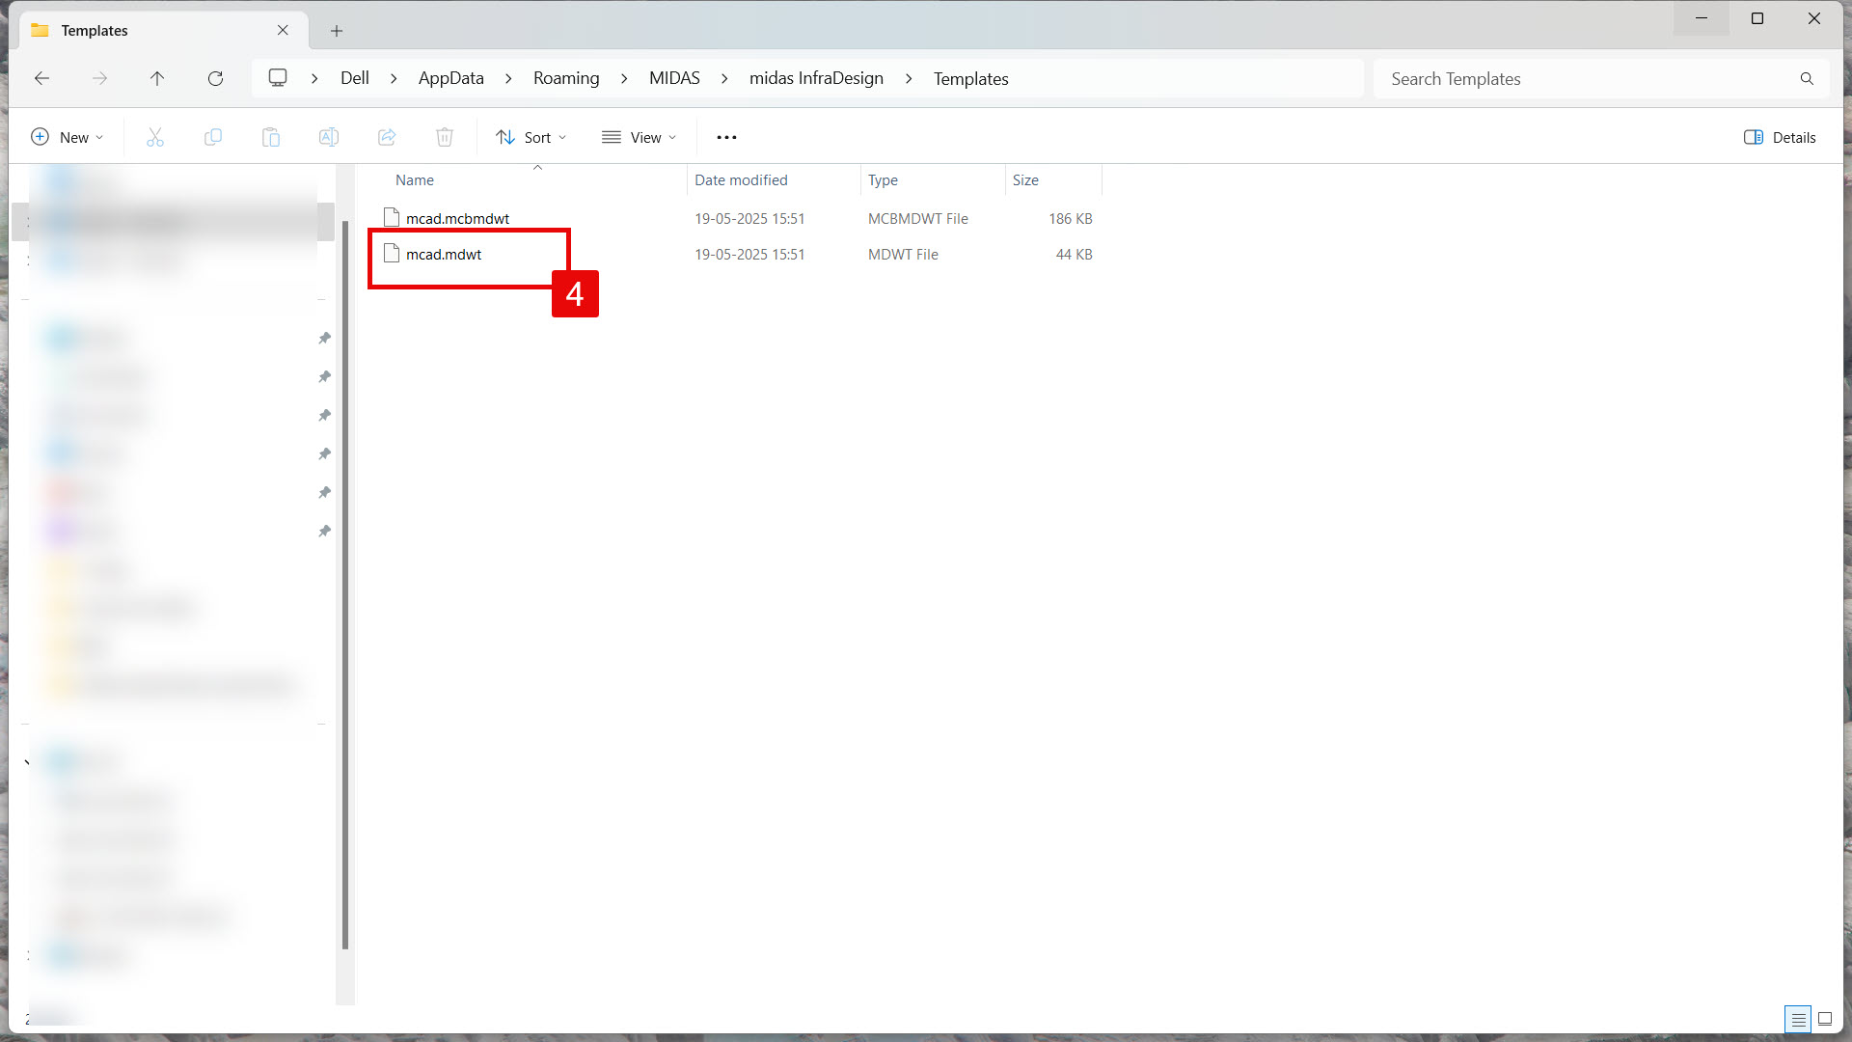Select the Templates window tab
Image resolution: width=1852 pixels, height=1042 pixels.
tap(162, 30)
